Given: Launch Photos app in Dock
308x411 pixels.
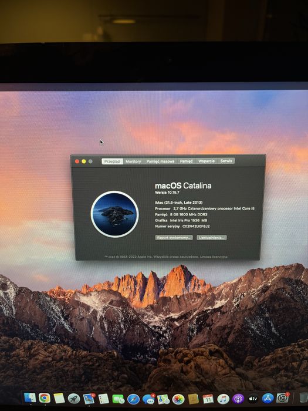Looking at the screenshot, I should point(178,399).
